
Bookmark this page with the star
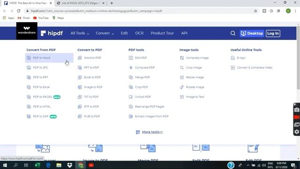click(x=255, y=11)
